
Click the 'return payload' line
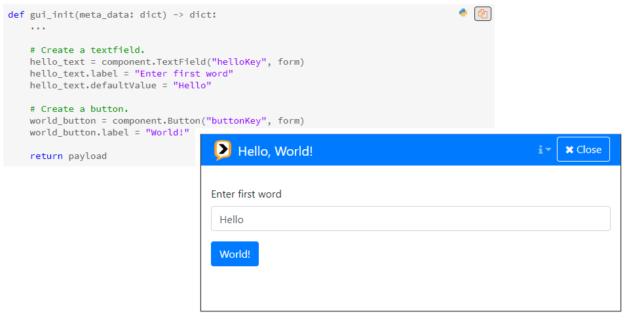pos(68,156)
